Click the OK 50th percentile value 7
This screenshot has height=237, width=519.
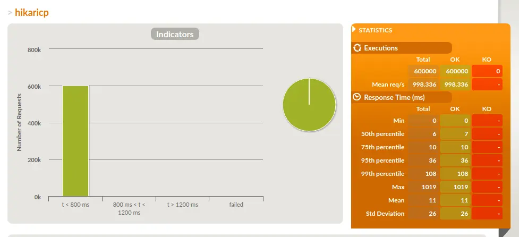[x=455, y=134]
